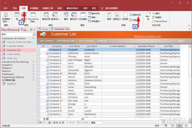Viewport: 192px width, 128px height.
Task: Open 窗体设计 form design
Action: [x=74, y=16]
